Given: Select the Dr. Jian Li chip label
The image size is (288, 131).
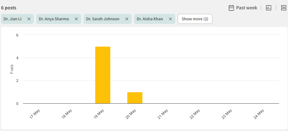Looking at the screenshot, I should pyautogui.click(x=13, y=19).
